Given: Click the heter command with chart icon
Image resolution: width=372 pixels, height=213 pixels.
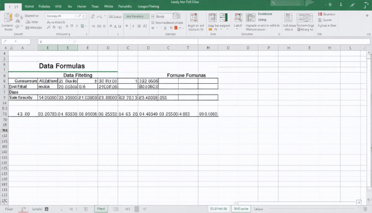Looking at the screenshot, I should pyautogui.click(x=32, y=22).
